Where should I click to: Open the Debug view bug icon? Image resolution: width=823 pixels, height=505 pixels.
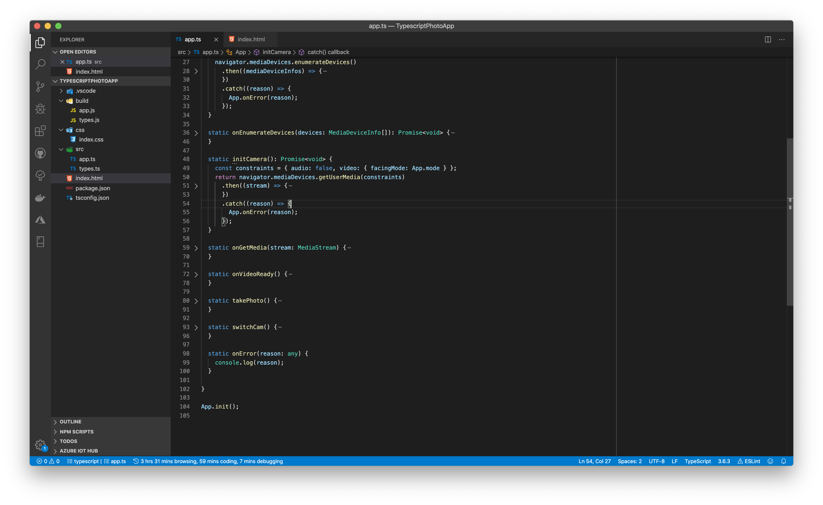tap(40, 109)
